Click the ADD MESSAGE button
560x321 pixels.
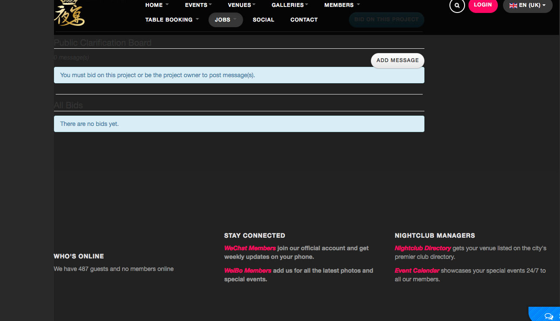coord(398,60)
